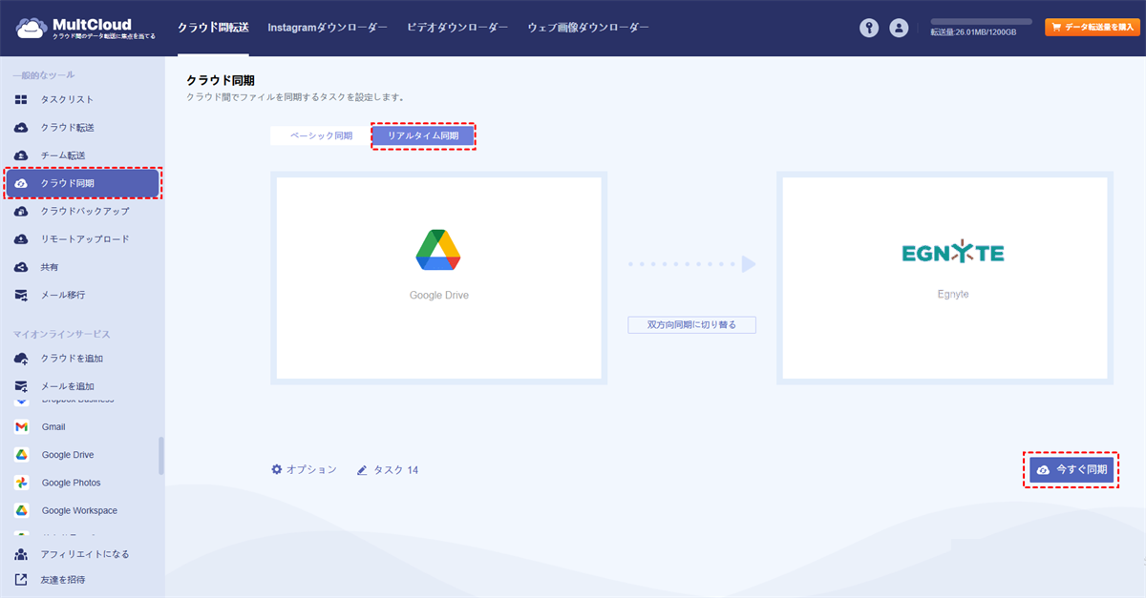
Task: Click the クラウドバックアップ sidebar icon
Action: (x=21, y=211)
